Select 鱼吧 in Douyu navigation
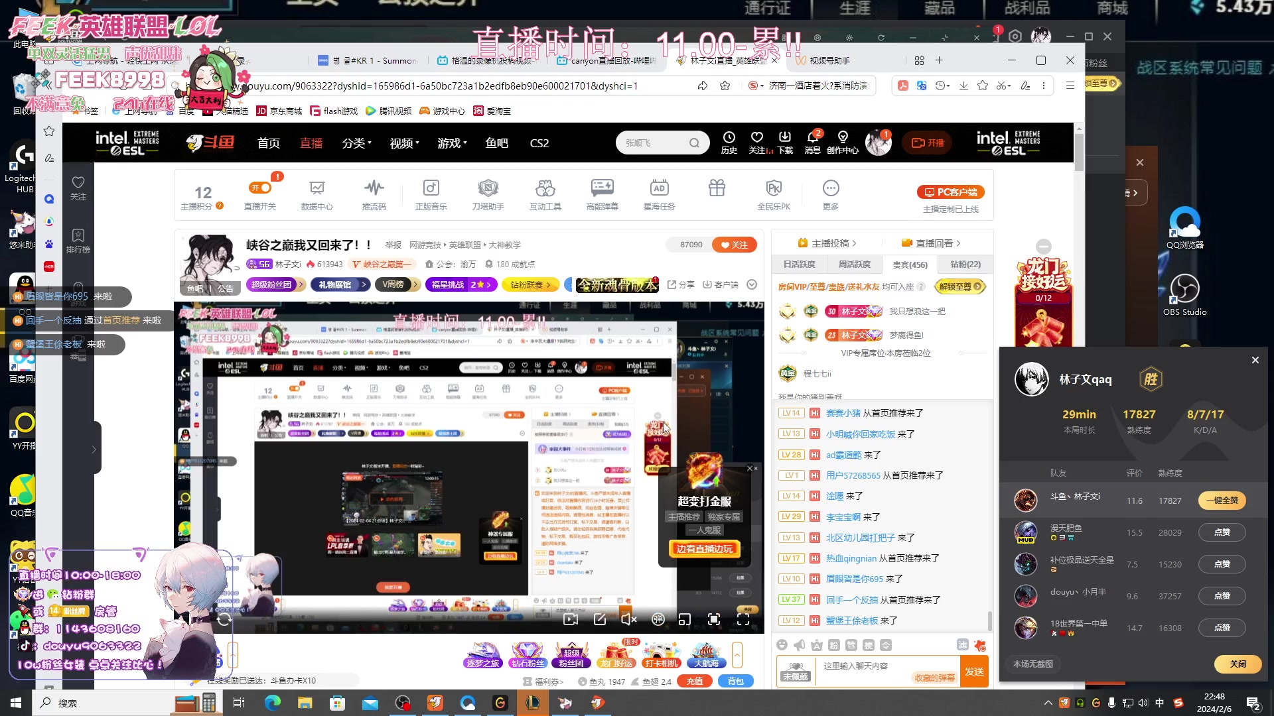Image resolution: width=1274 pixels, height=716 pixels. (496, 143)
